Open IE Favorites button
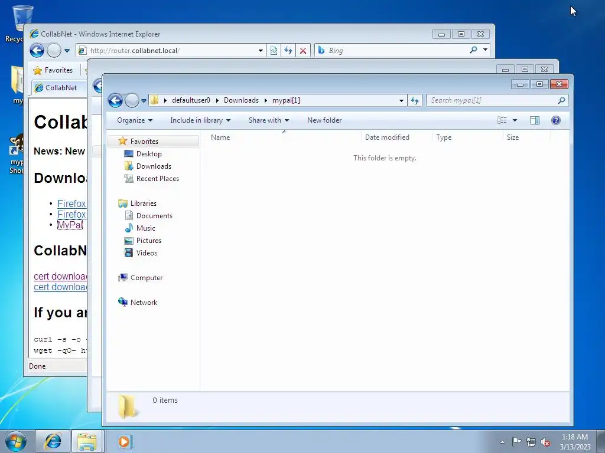 coord(53,70)
